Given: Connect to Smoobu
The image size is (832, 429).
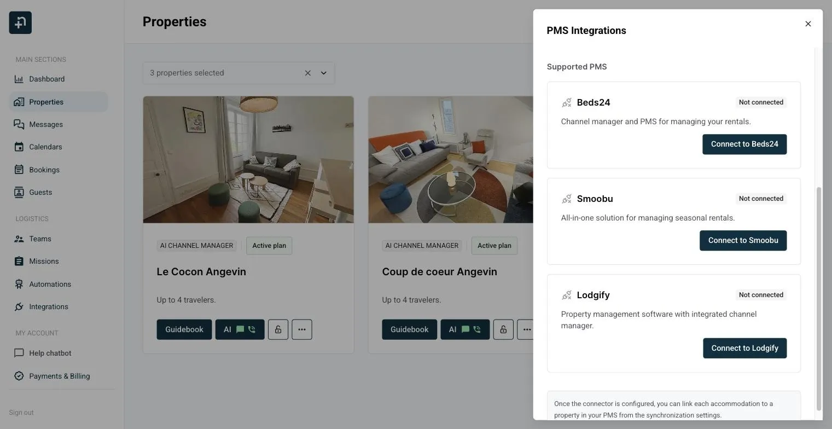Looking at the screenshot, I should 743,241.
